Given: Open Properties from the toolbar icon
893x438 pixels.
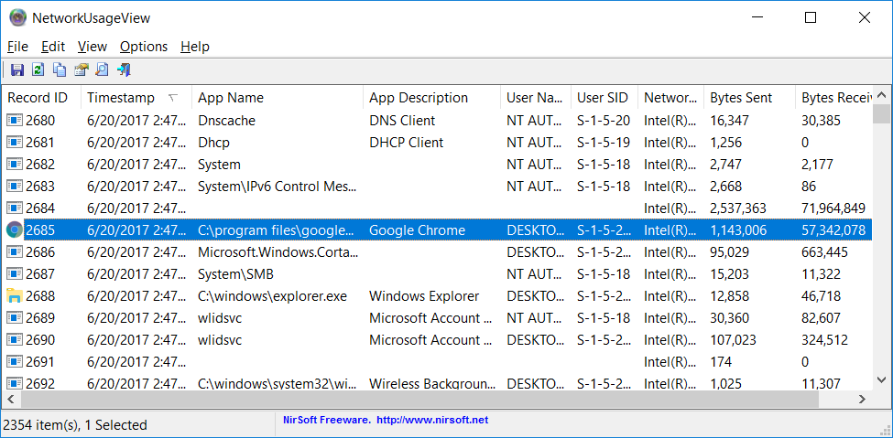Looking at the screenshot, I should pyautogui.click(x=82, y=69).
